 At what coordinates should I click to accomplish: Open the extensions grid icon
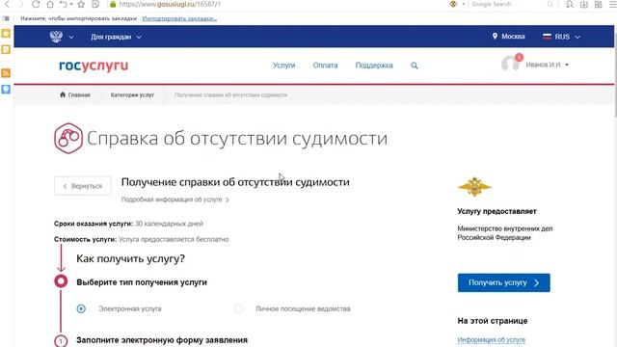coord(598,4)
